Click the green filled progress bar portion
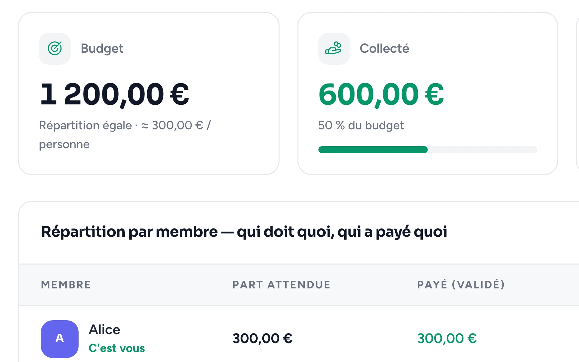The width and height of the screenshot is (579, 362). click(x=373, y=150)
